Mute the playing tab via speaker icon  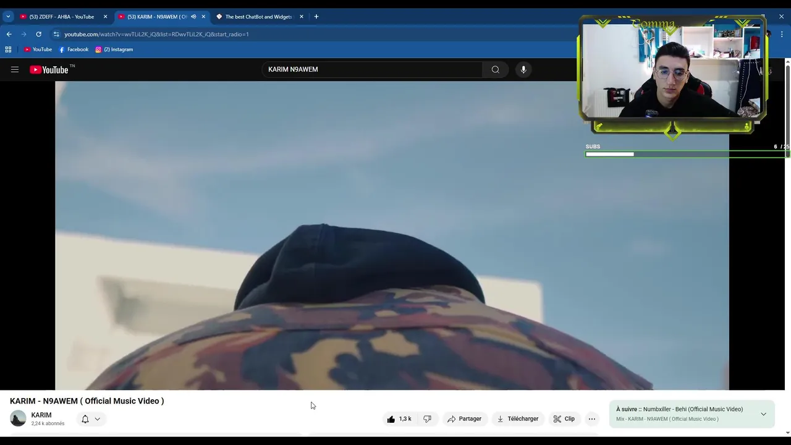pos(193,17)
